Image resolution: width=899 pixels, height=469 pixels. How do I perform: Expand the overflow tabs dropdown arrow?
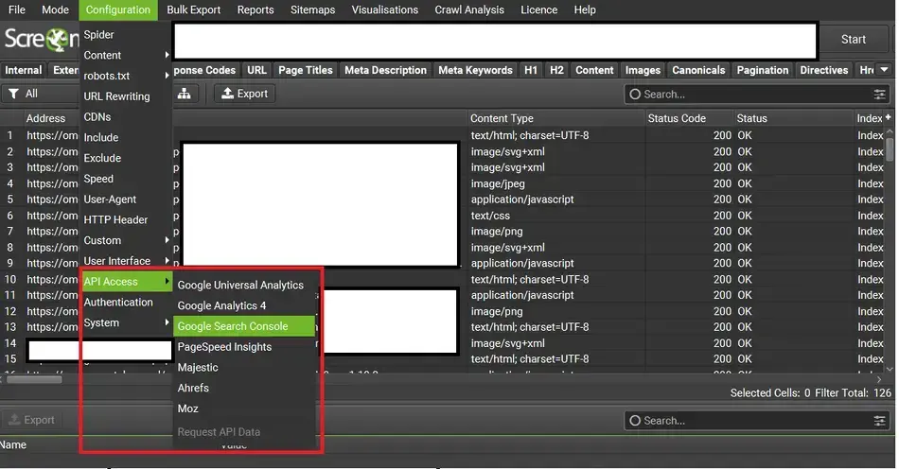(x=884, y=70)
